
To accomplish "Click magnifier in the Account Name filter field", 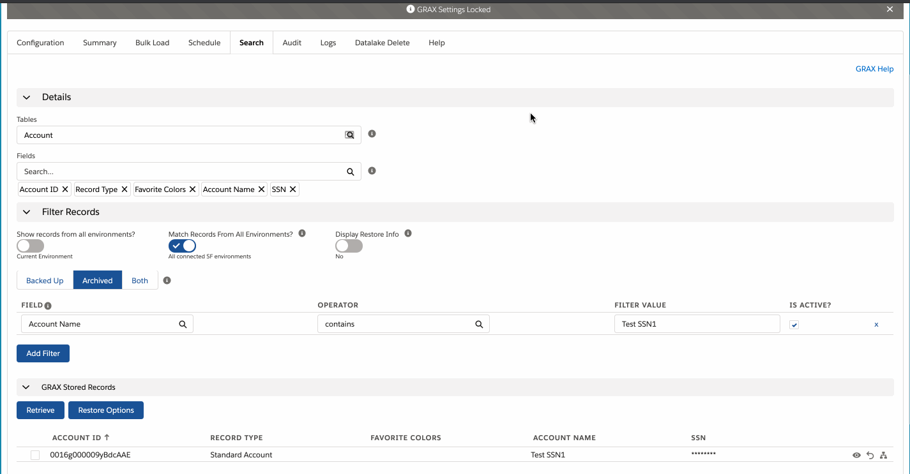I will tap(183, 324).
